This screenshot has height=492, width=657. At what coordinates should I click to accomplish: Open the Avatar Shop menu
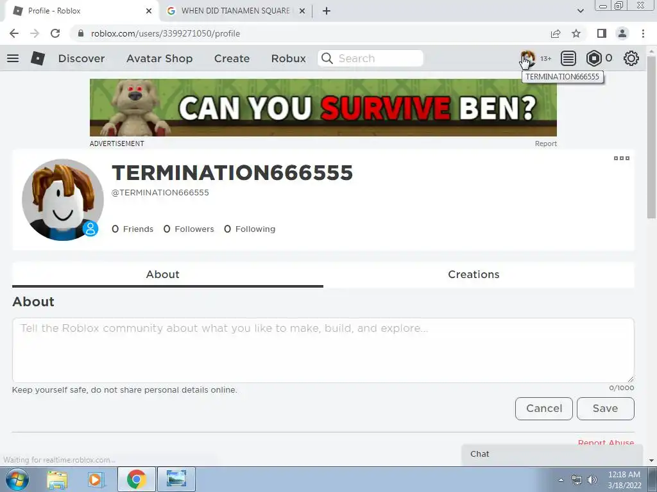click(x=159, y=58)
